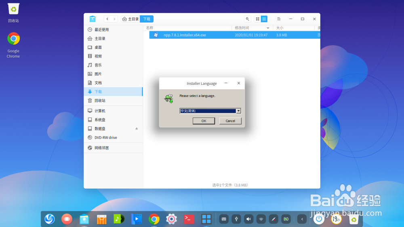Cancel the Installer Language dialog
The width and height of the screenshot is (404, 227).
230,121
